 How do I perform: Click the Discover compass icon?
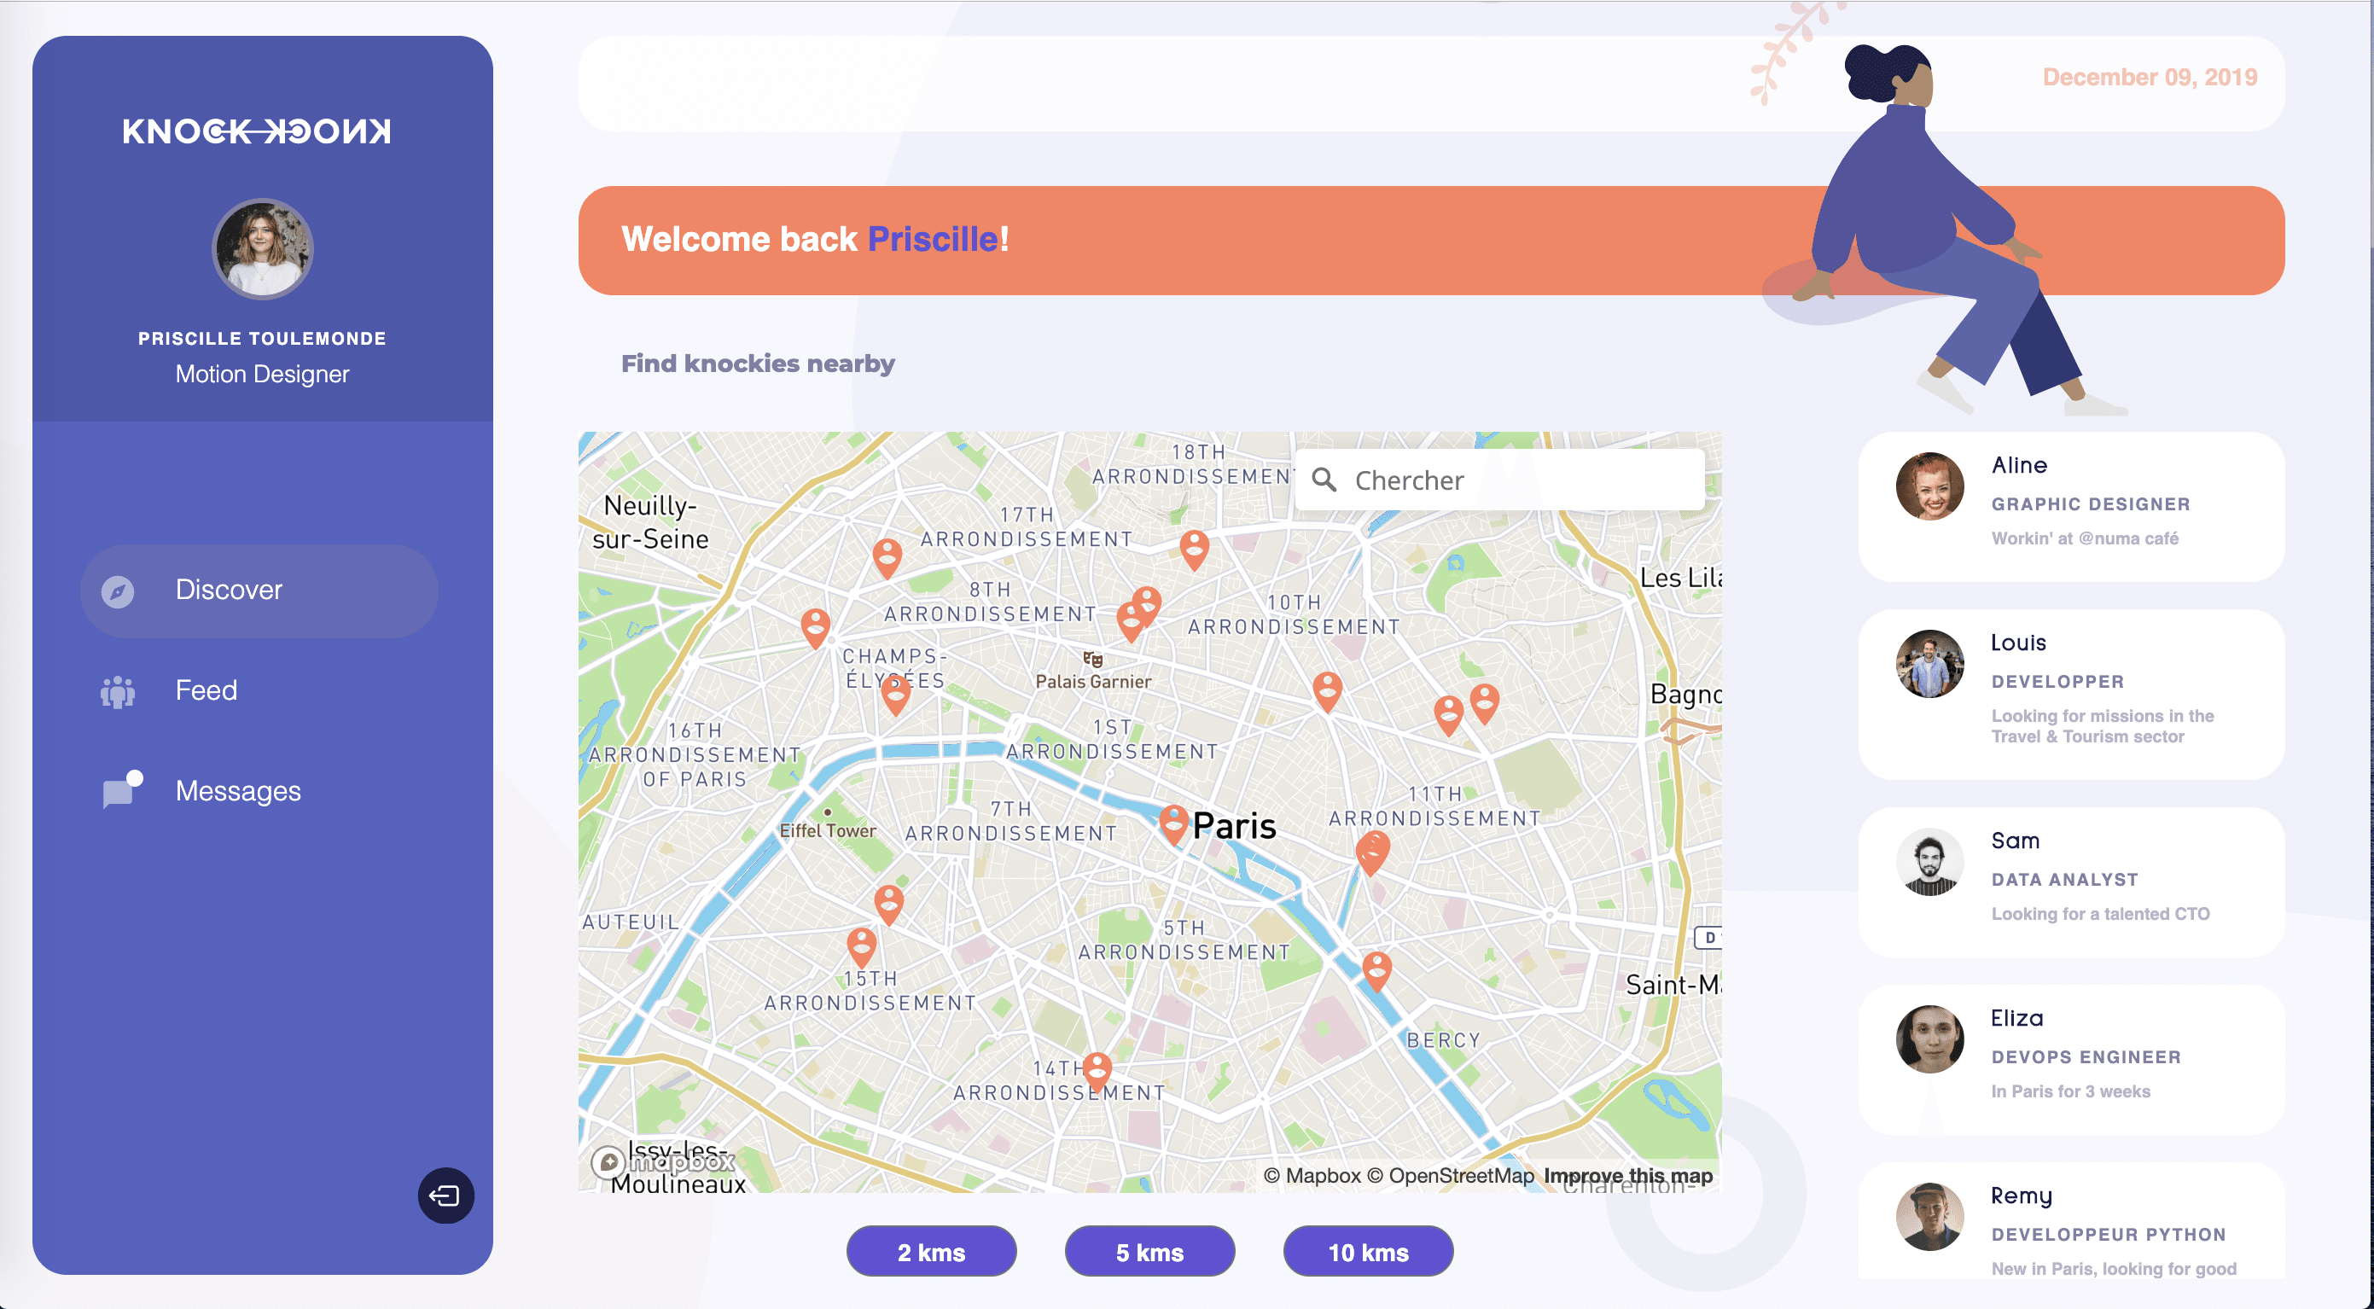118,591
